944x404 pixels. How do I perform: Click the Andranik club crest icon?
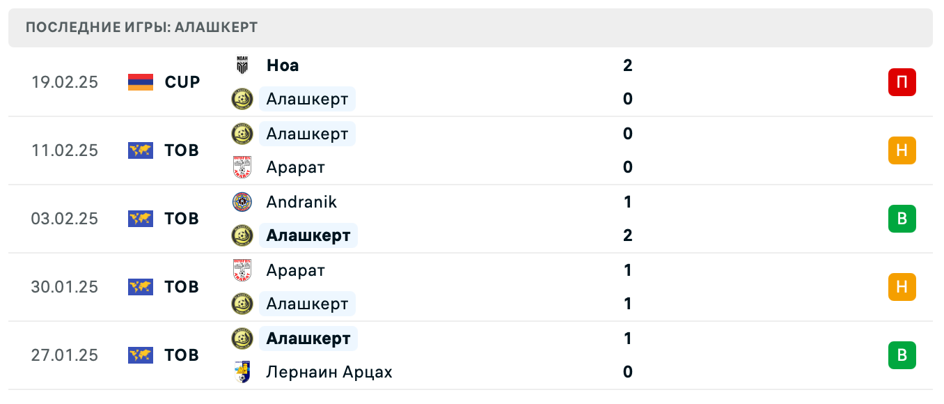(x=242, y=202)
